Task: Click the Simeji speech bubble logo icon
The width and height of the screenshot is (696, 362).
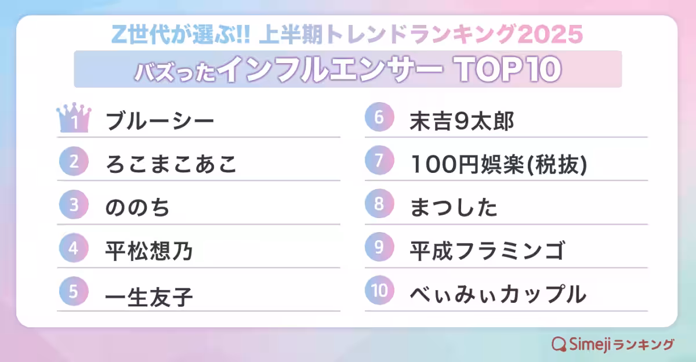Action: [559, 343]
